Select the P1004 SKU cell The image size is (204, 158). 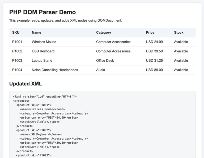click(17, 70)
